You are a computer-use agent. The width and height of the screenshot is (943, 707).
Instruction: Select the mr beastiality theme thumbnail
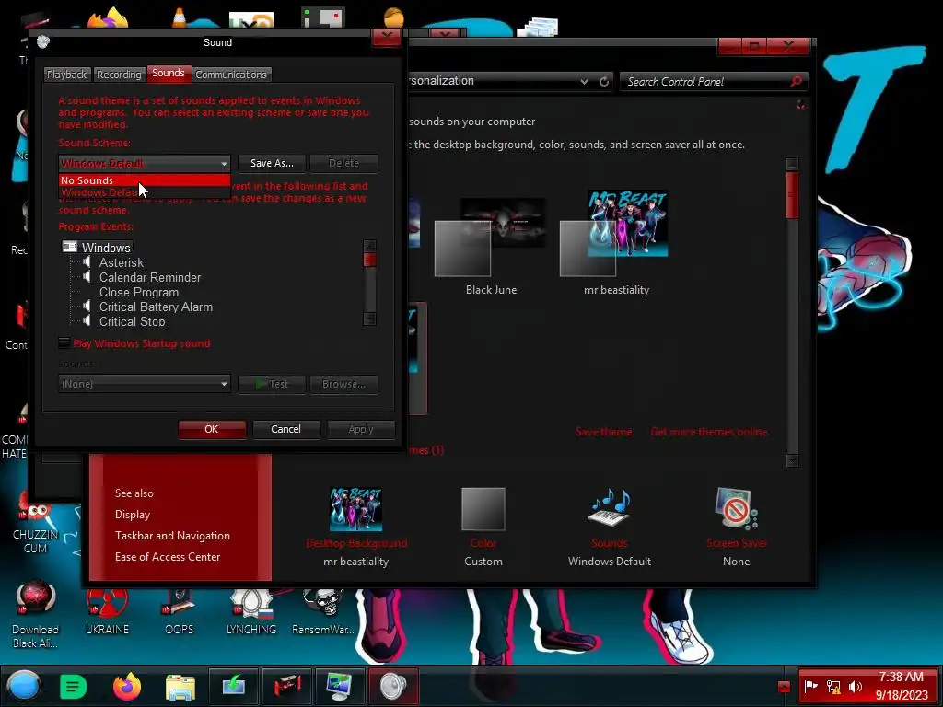pyautogui.click(x=614, y=233)
